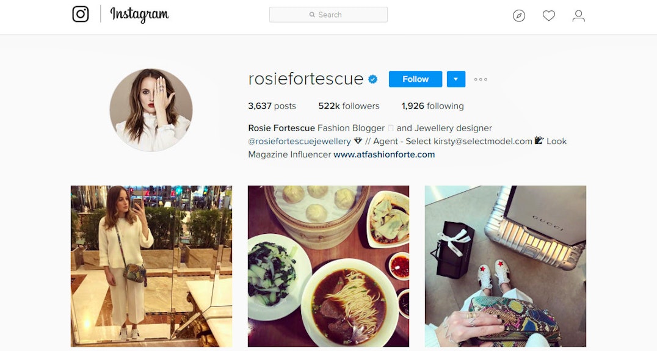This screenshot has height=351, width=657.
Task: Open the three-dot options menu
Action: (x=481, y=79)
